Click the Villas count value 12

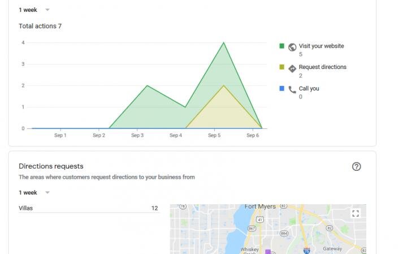[x=155, y=208]
